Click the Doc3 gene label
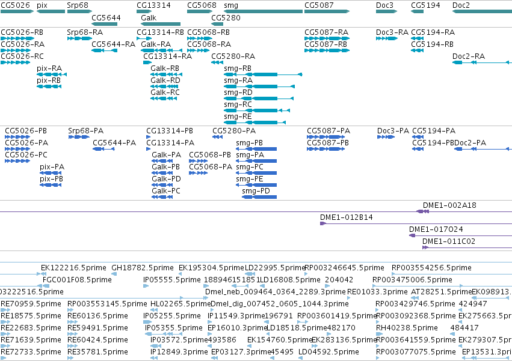The height and width of the screenshot is (361, 512). point(384,5)
